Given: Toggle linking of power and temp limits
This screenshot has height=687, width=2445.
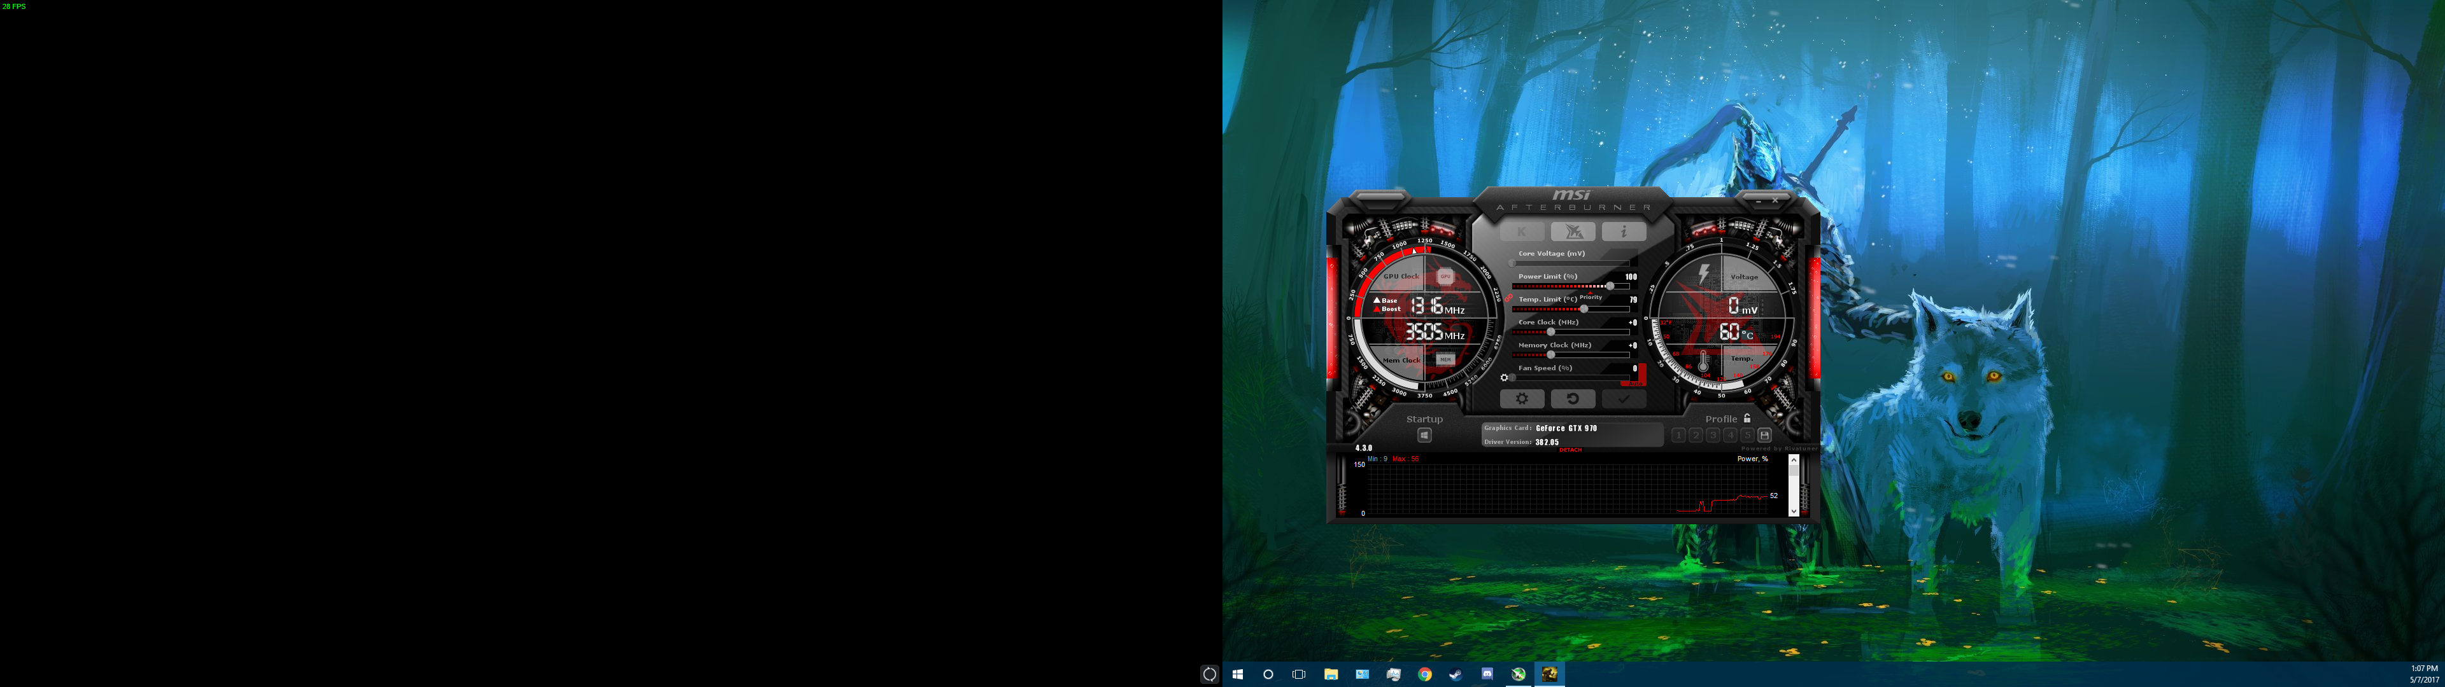Looking at the screenshot, I should tap(1508, 298).
